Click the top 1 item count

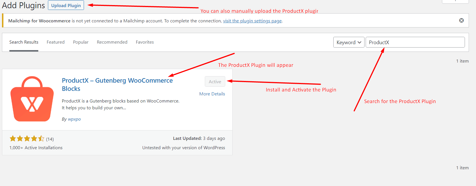[x=462, y=61]
